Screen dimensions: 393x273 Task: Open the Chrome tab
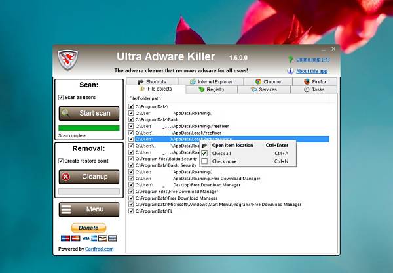(x=268, y=81)
